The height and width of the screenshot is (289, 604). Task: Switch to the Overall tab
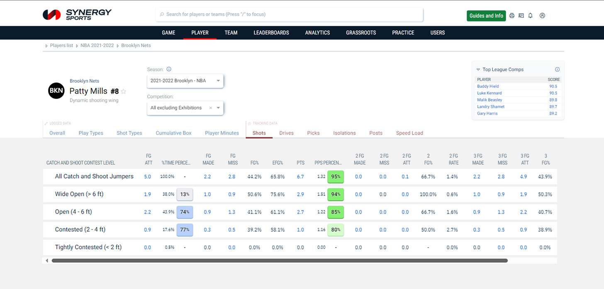(x=57, y=133)
